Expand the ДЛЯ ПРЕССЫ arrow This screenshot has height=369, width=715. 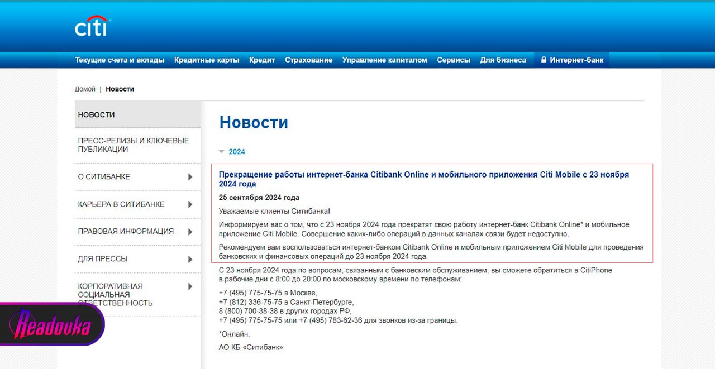point(190,258)
